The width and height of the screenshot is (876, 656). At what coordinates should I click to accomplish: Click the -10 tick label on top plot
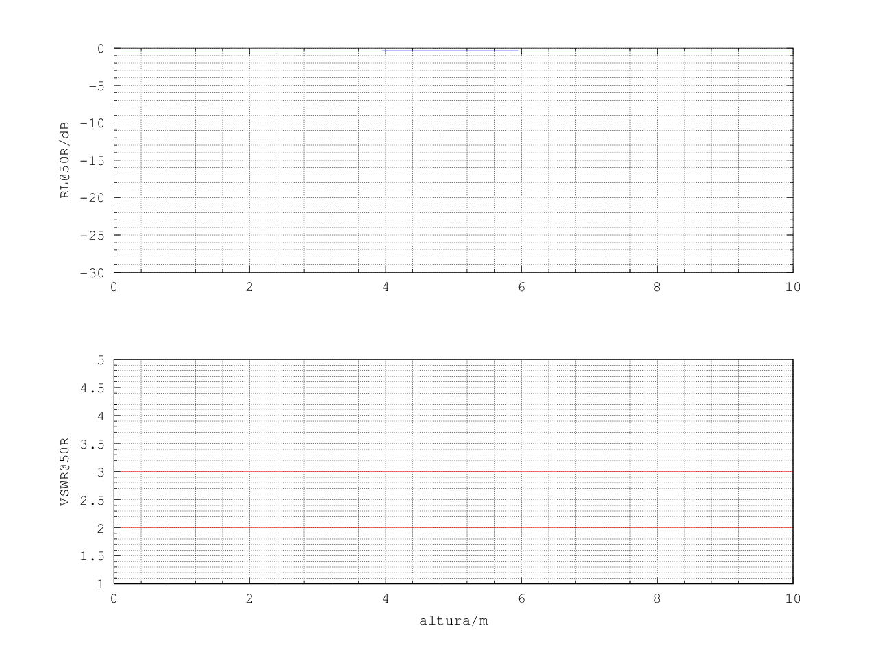92,123
